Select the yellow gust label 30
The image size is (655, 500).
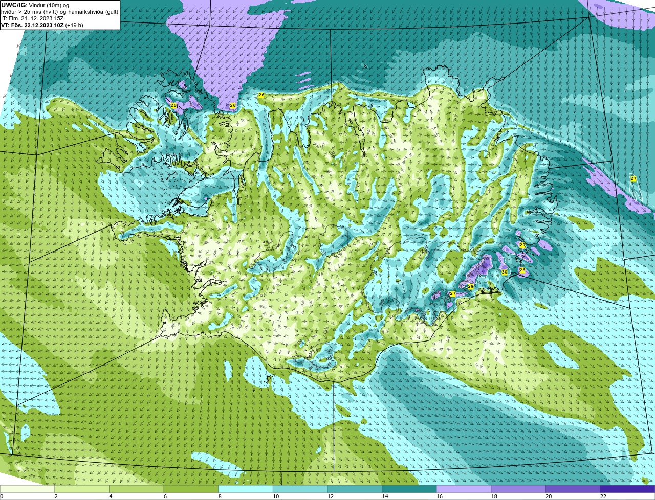tap(505, 272)
